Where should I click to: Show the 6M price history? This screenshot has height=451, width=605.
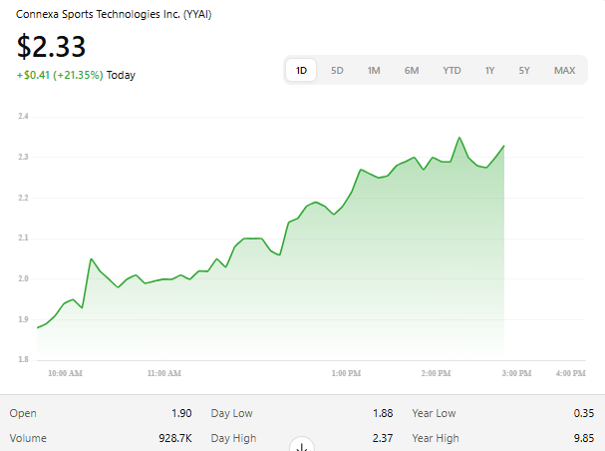pyautogui.click(x=412, y=70)
